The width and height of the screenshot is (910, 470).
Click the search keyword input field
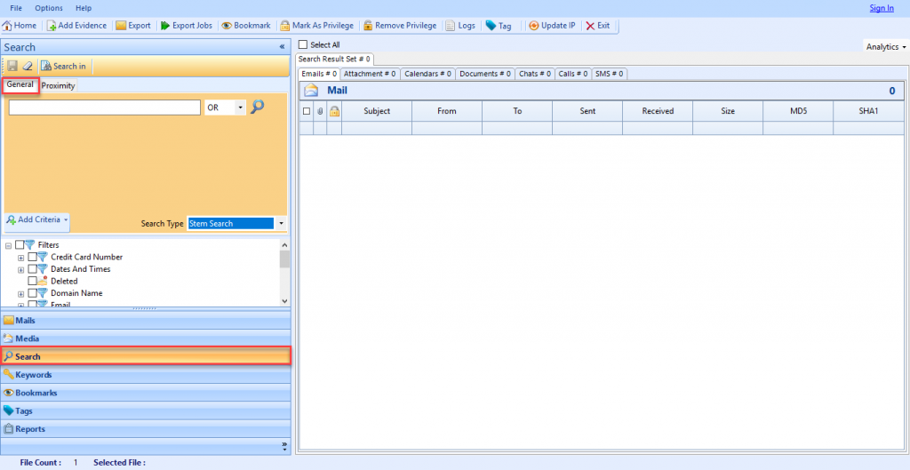coord(104,108)
